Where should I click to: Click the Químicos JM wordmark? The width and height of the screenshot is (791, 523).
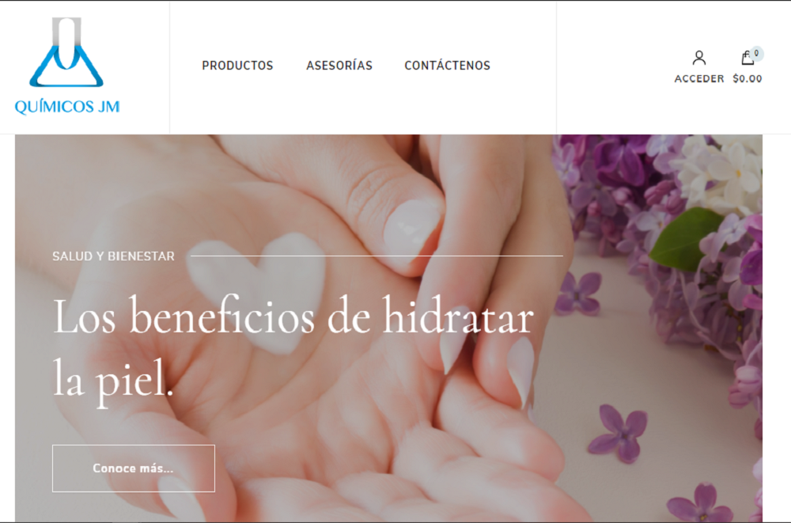coord(67,107)
